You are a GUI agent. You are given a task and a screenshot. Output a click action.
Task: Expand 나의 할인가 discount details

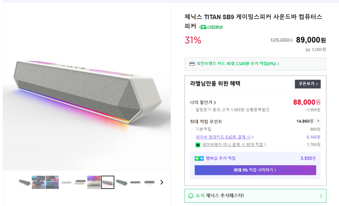(203, 103)
